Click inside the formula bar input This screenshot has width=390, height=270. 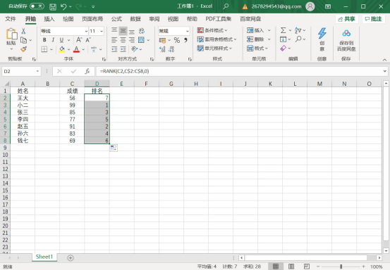point(239,72)
